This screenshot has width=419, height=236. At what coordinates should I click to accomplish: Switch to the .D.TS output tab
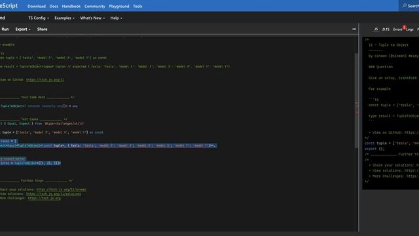(386, 29)
